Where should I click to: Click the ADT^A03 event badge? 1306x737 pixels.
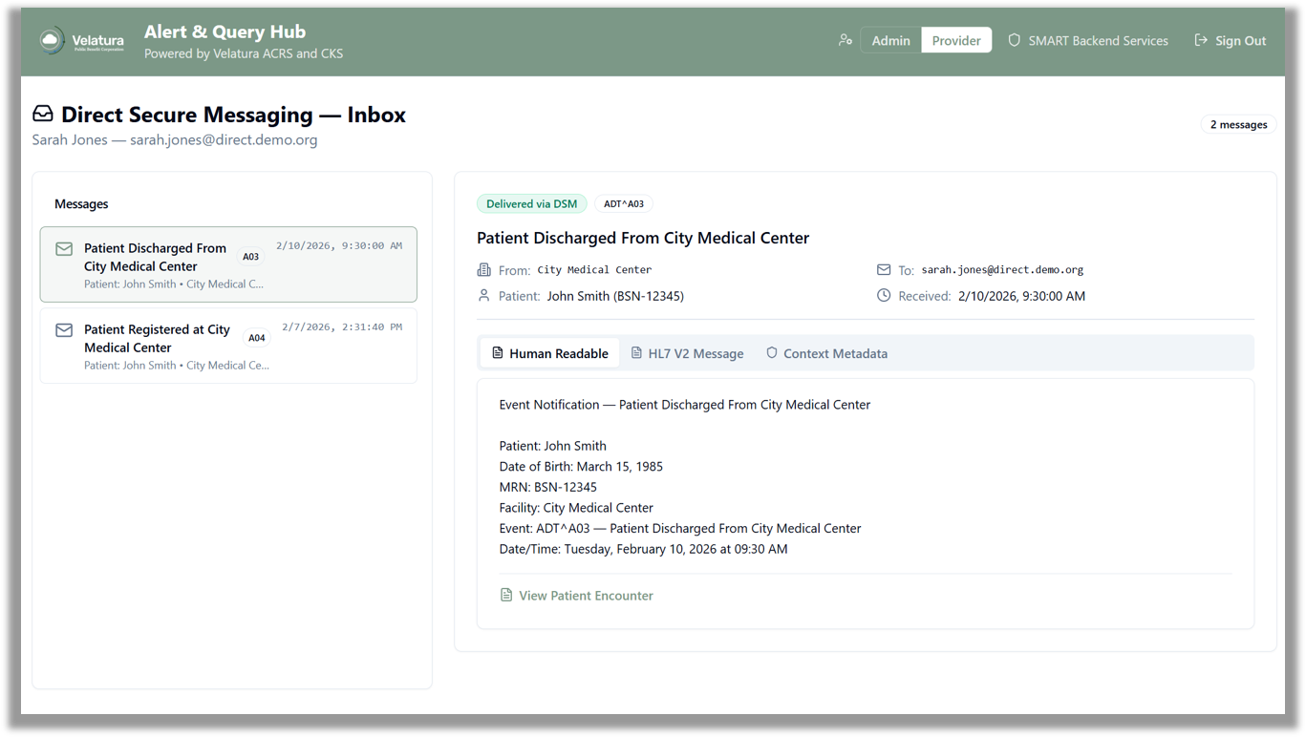pyautogui.click(x=624, y=203)
